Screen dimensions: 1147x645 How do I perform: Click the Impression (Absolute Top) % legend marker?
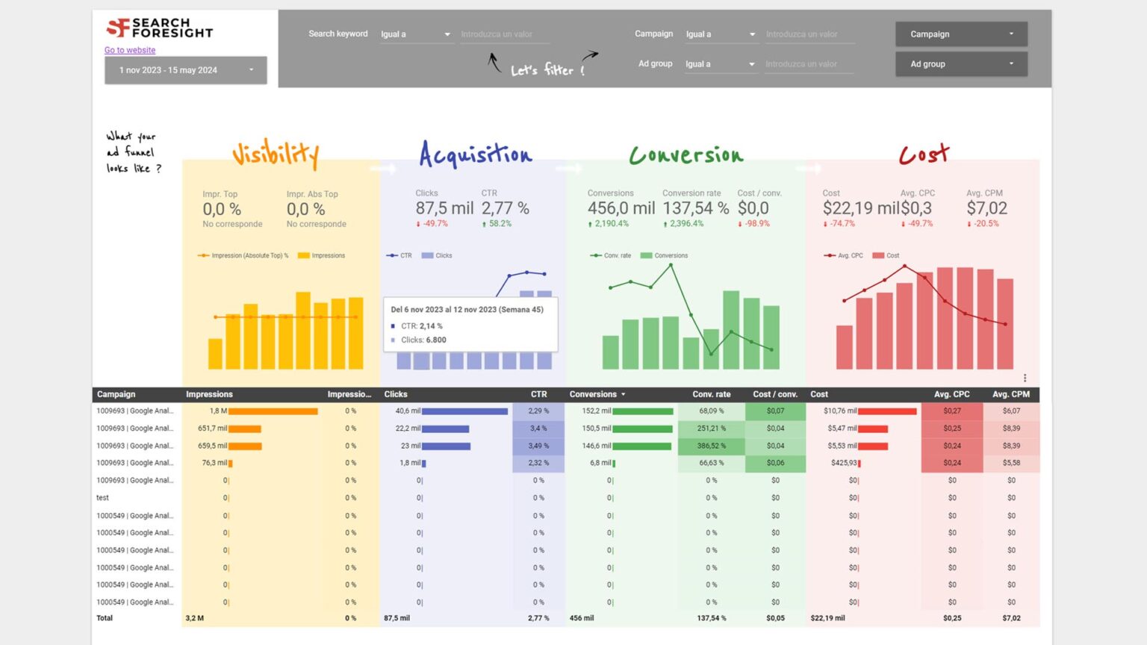pyautogui.click(x=203, y=255)
